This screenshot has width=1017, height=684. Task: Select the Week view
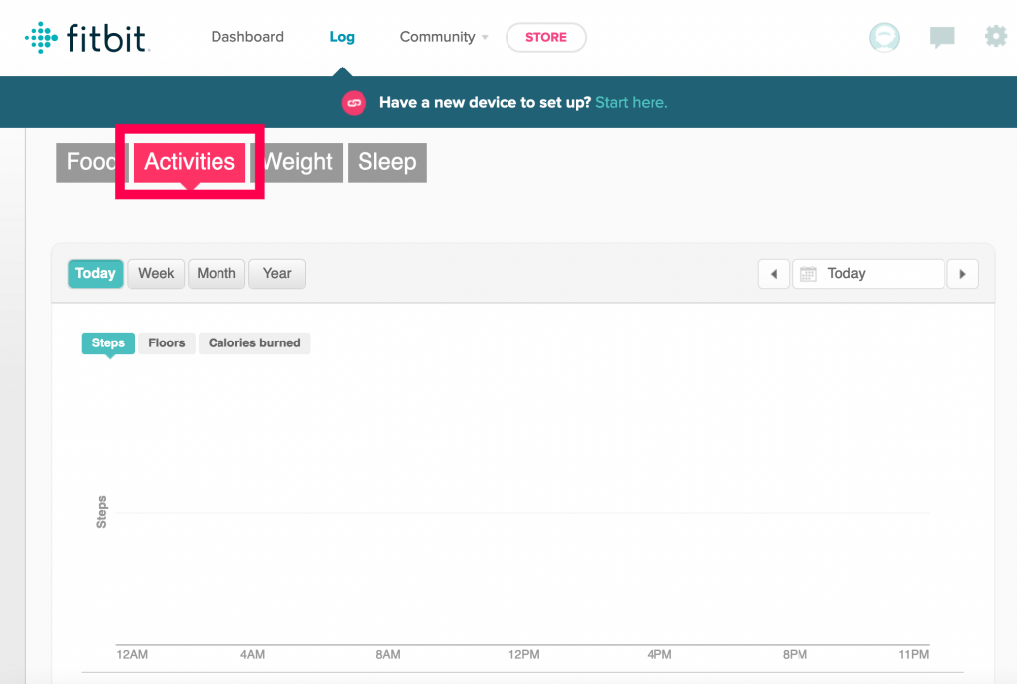[156, 274]
